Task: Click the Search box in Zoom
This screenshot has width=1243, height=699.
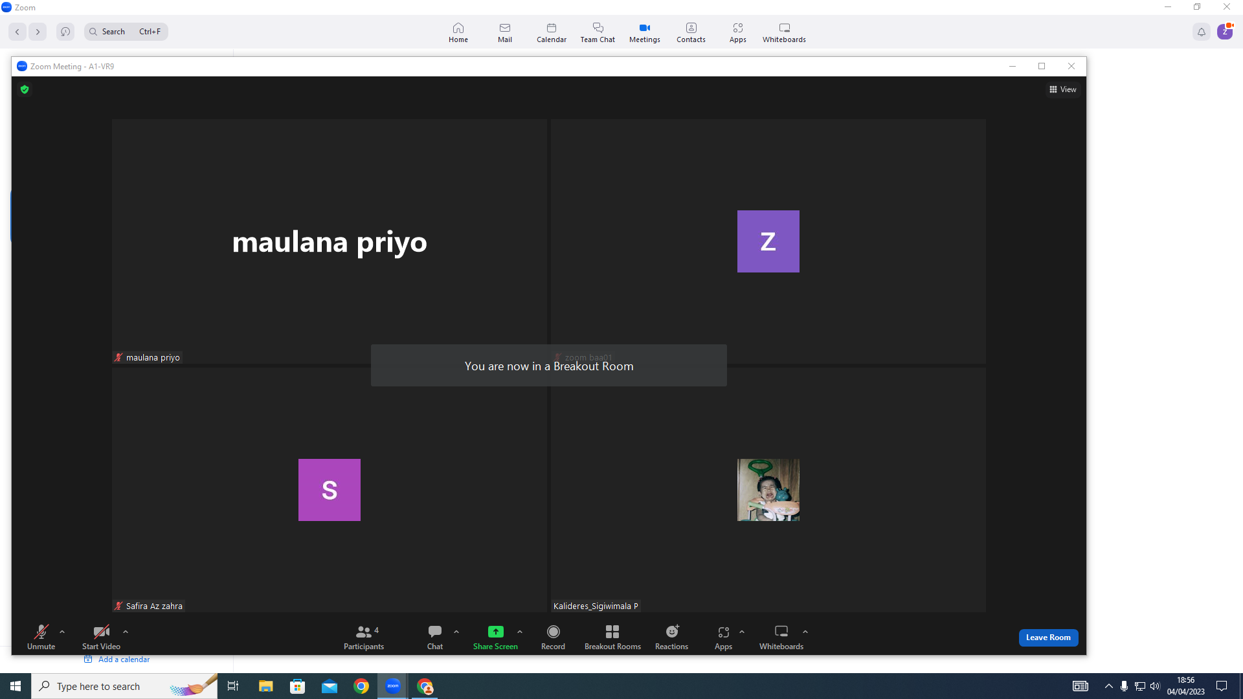Action: point(126,32)
